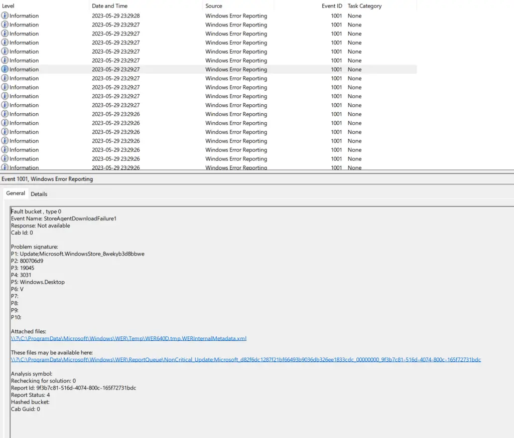Click the Report Id line in the description
The width and height of the screenshot is (514, 438).
click(x=73, y=388)
